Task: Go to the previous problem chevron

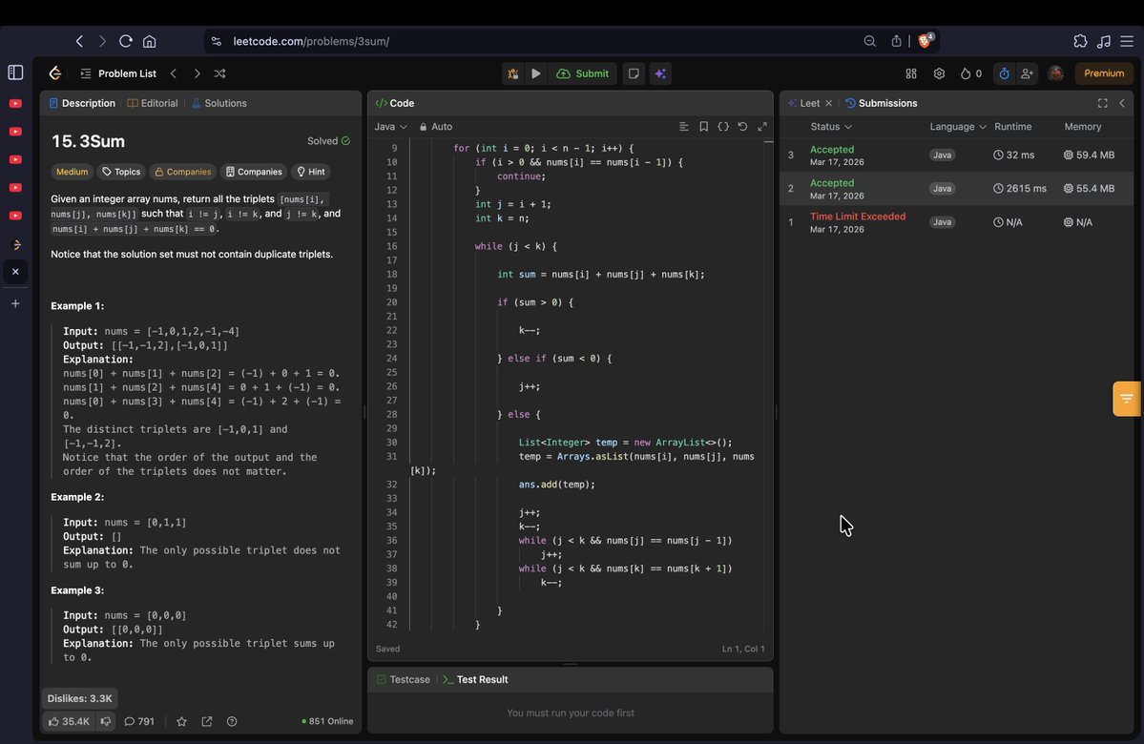Action: (x=174, y=73)
